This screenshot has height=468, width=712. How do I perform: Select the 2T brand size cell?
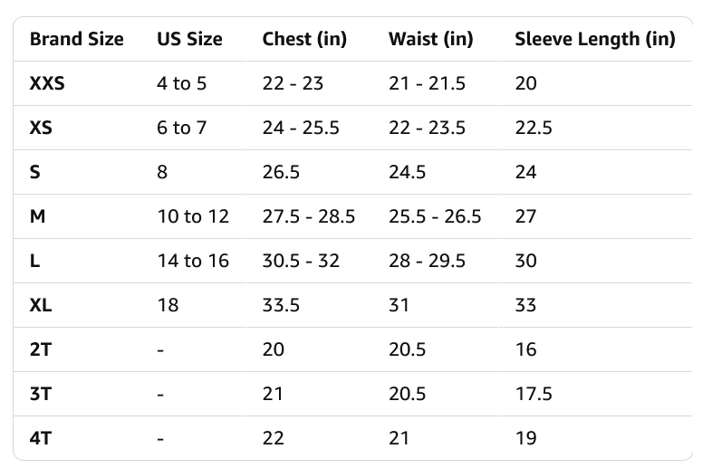coord(40,350)
